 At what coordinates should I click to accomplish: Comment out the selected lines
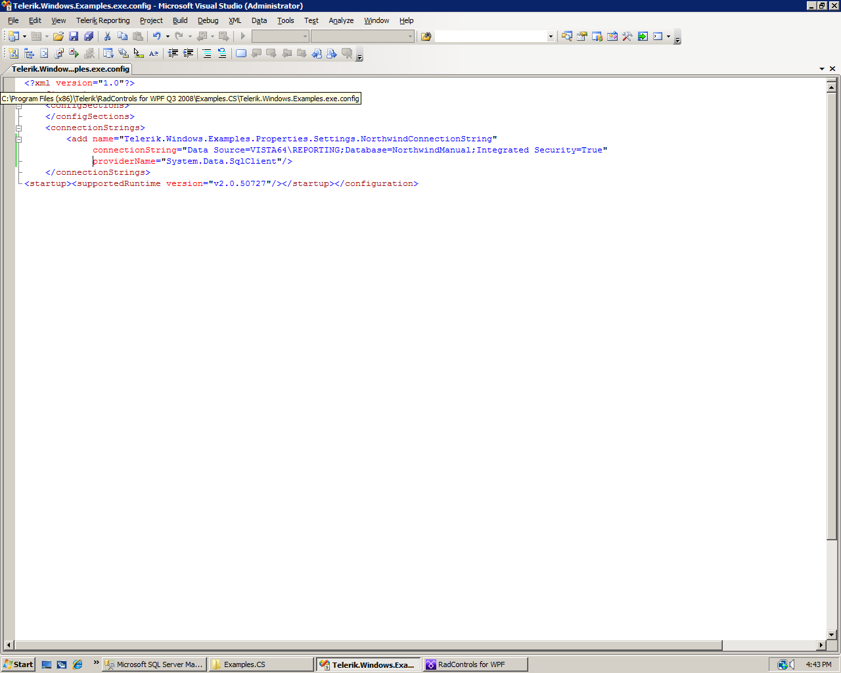pos(207,53)
